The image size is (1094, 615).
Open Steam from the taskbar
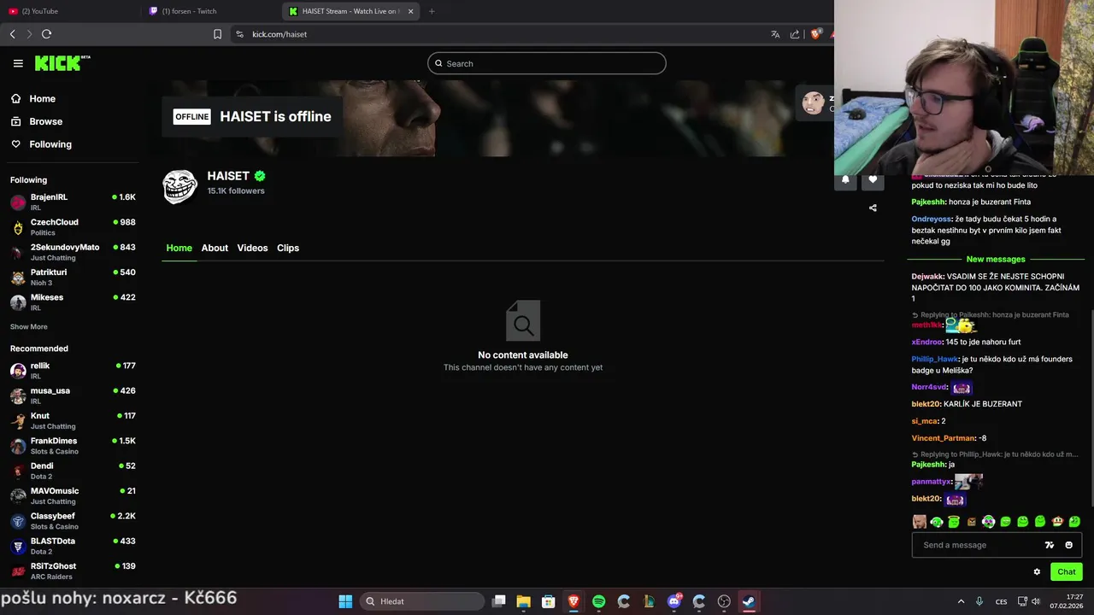point(749,601)
